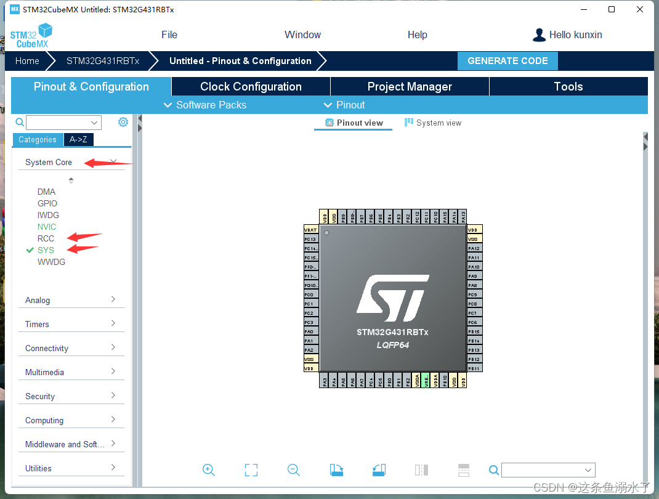
Task: Switch to System view
Action: [x=433, y=123]
